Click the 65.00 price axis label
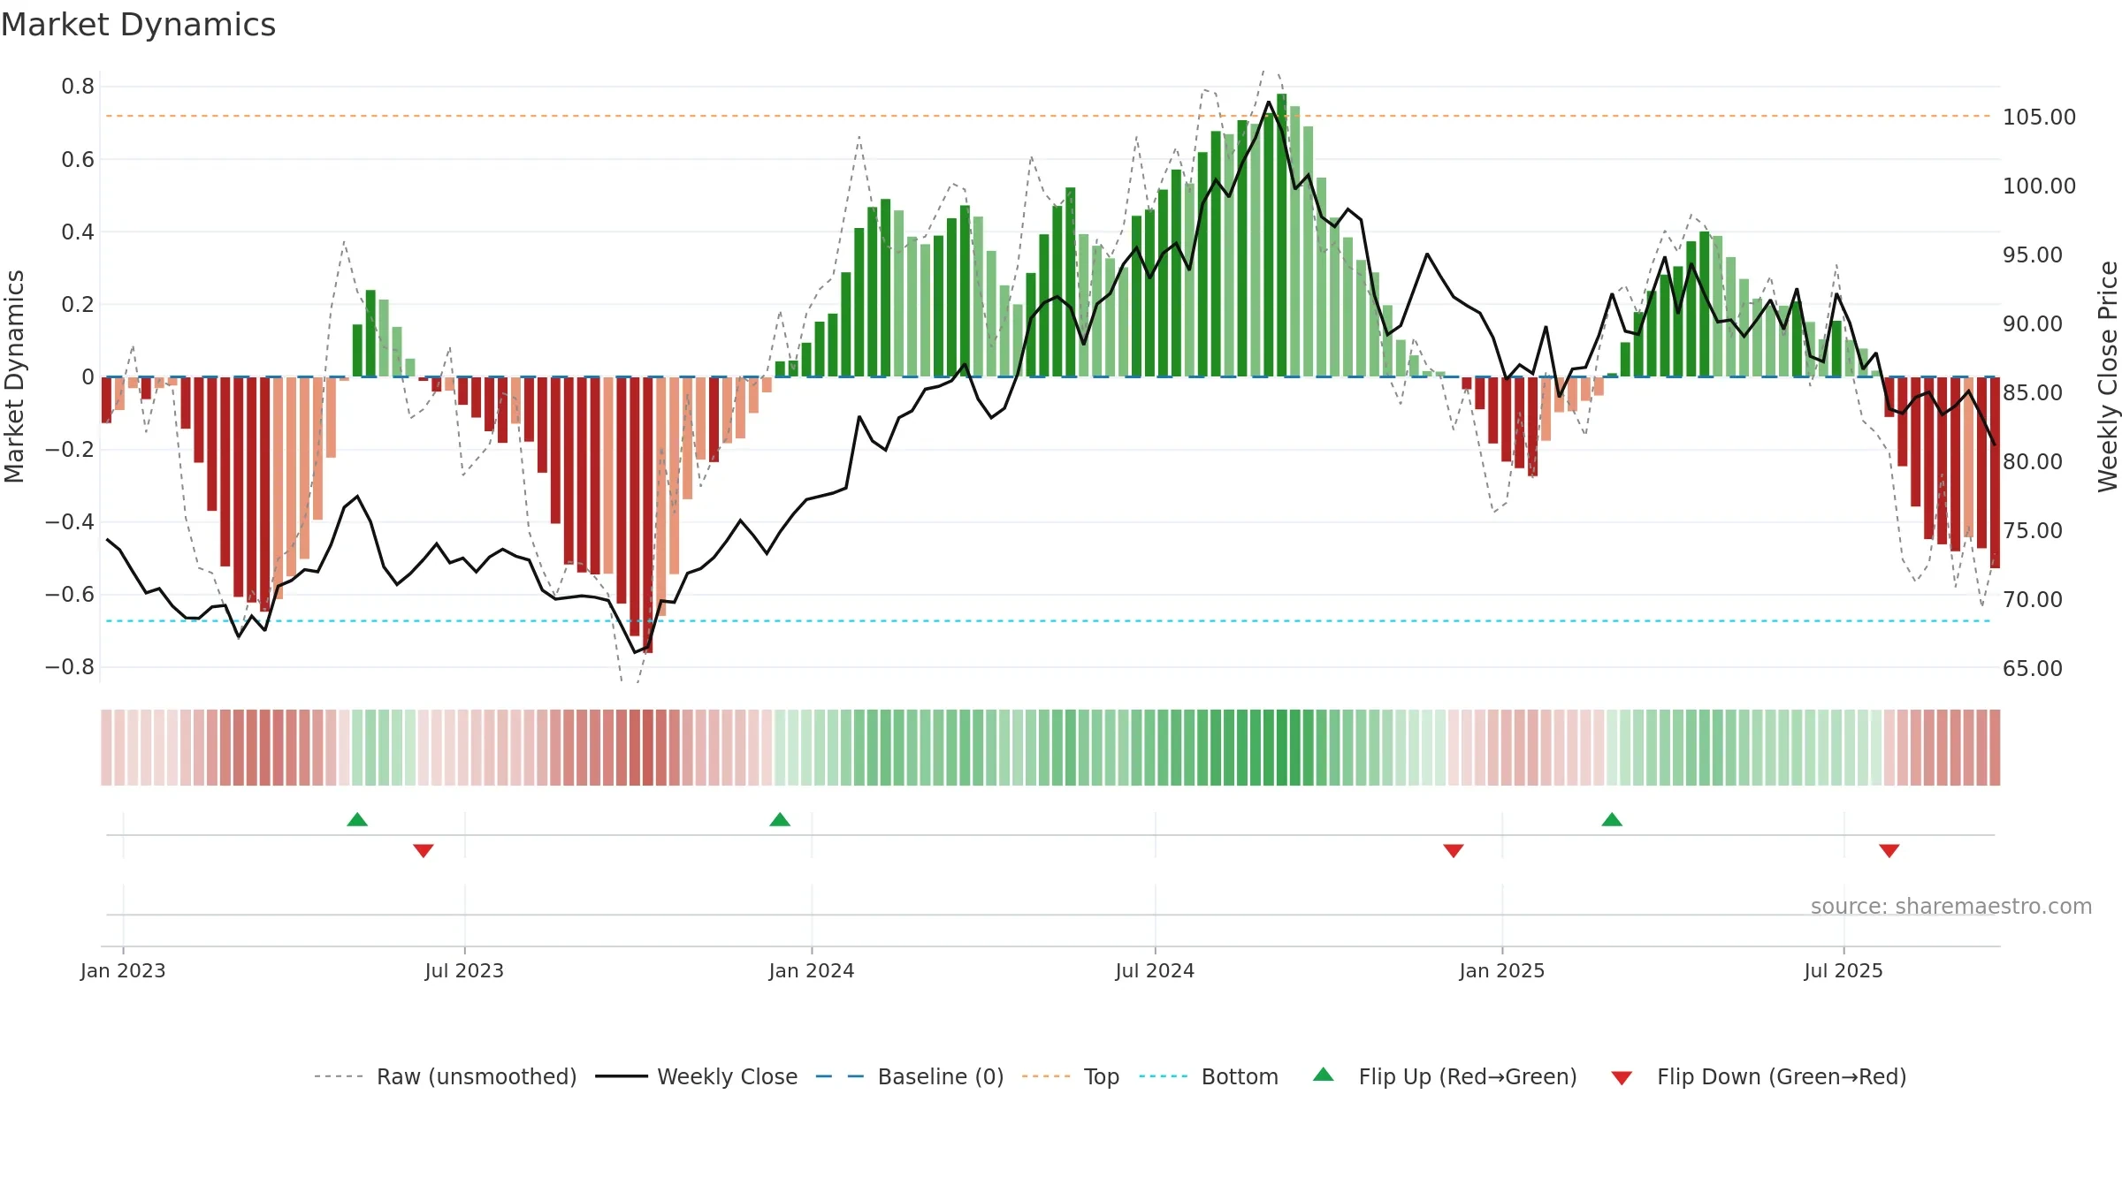The width and height of the screenshot is (2122, 1193). [x=2033, y=668]
